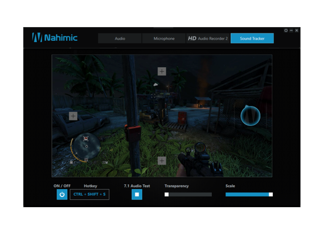
Task: Close the Nahimic window
Action: [297, 30]
